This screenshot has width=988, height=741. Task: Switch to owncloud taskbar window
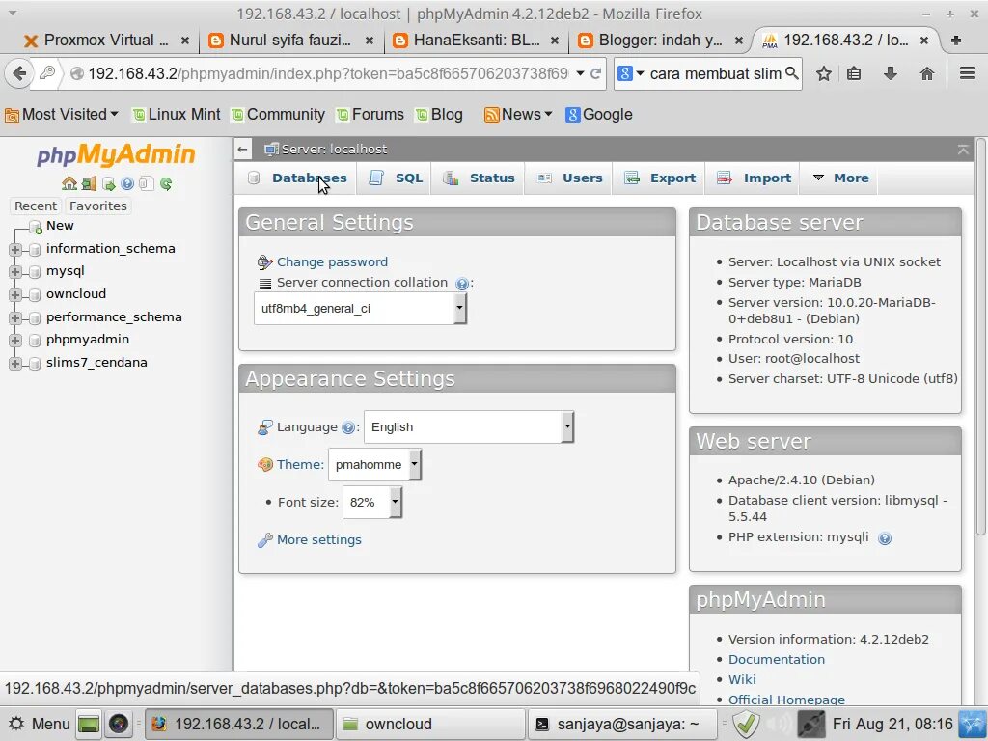430,724
